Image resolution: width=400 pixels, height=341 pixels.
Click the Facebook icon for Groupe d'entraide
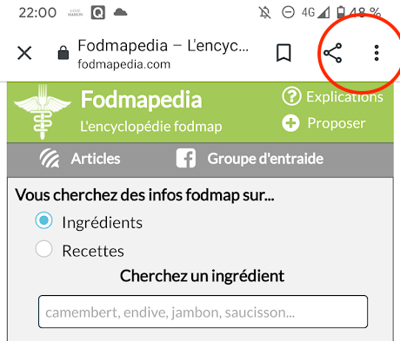click(x=186, y=158)
